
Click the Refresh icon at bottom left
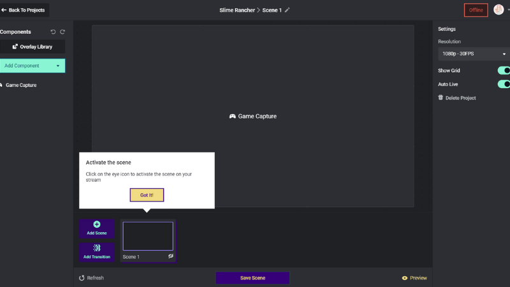coord(82,278)
